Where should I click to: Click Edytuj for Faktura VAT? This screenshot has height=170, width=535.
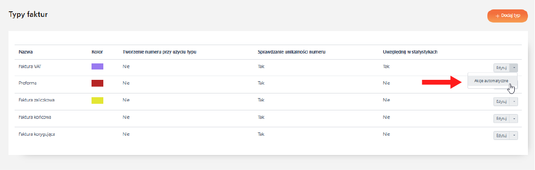(502, 68)
